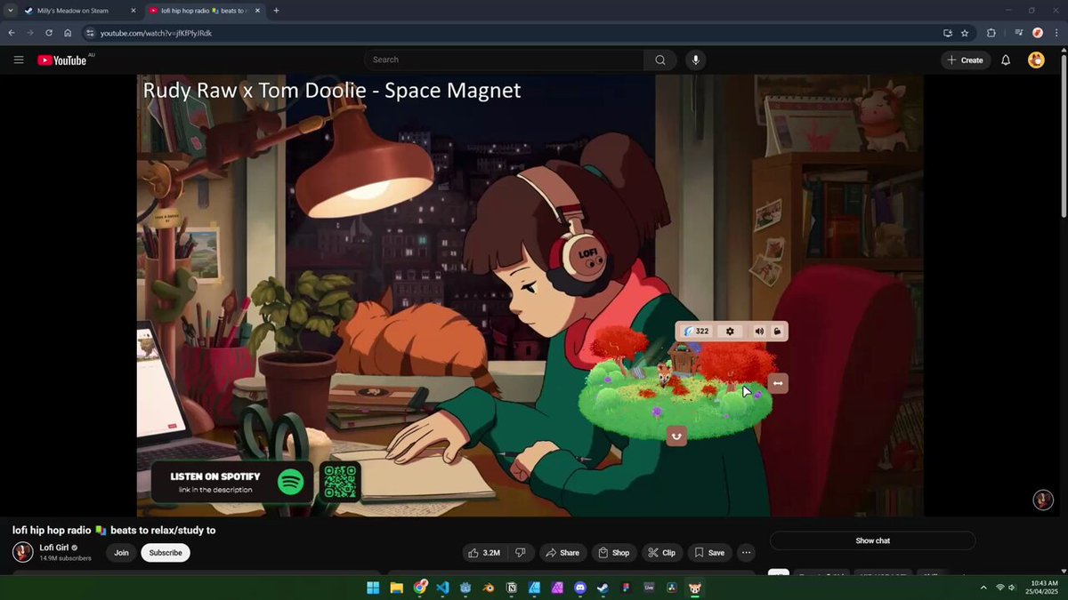
Task: Click the feather currency counter 322
Action: pos(697,332)
